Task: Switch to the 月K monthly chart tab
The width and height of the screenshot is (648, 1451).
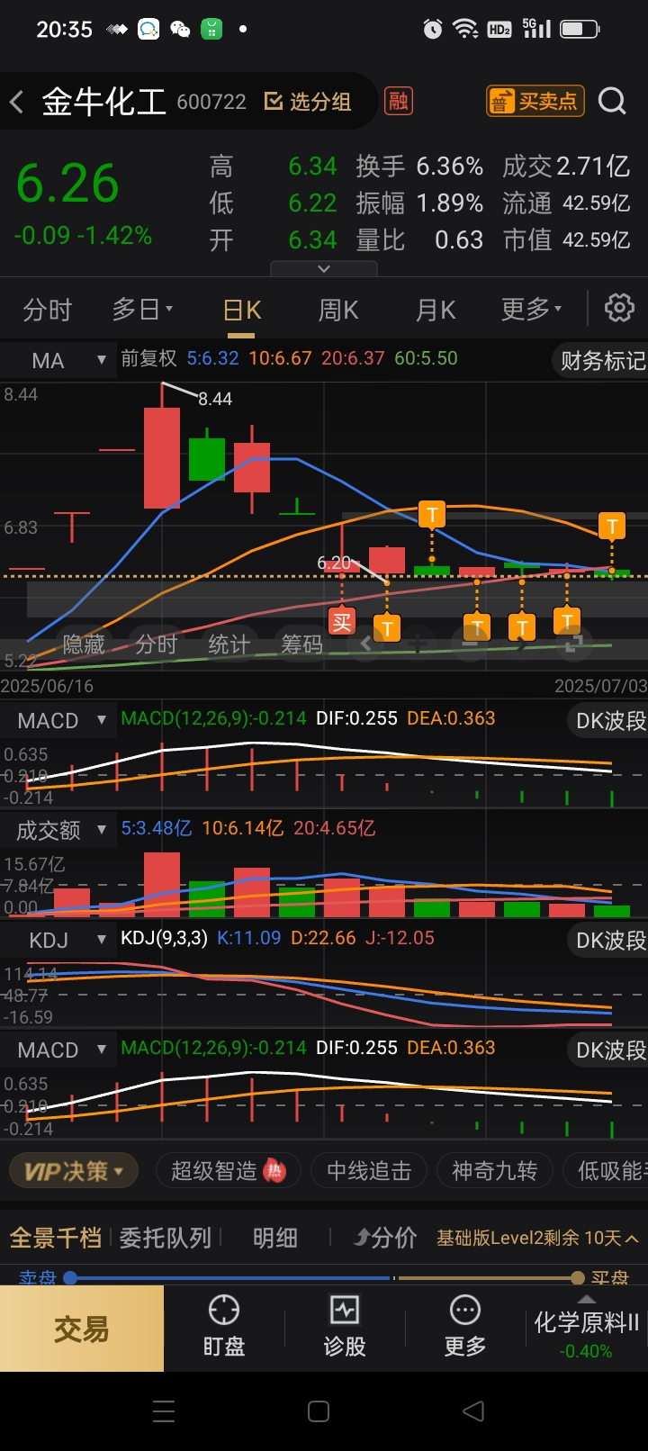Action: tap(436, 310)
